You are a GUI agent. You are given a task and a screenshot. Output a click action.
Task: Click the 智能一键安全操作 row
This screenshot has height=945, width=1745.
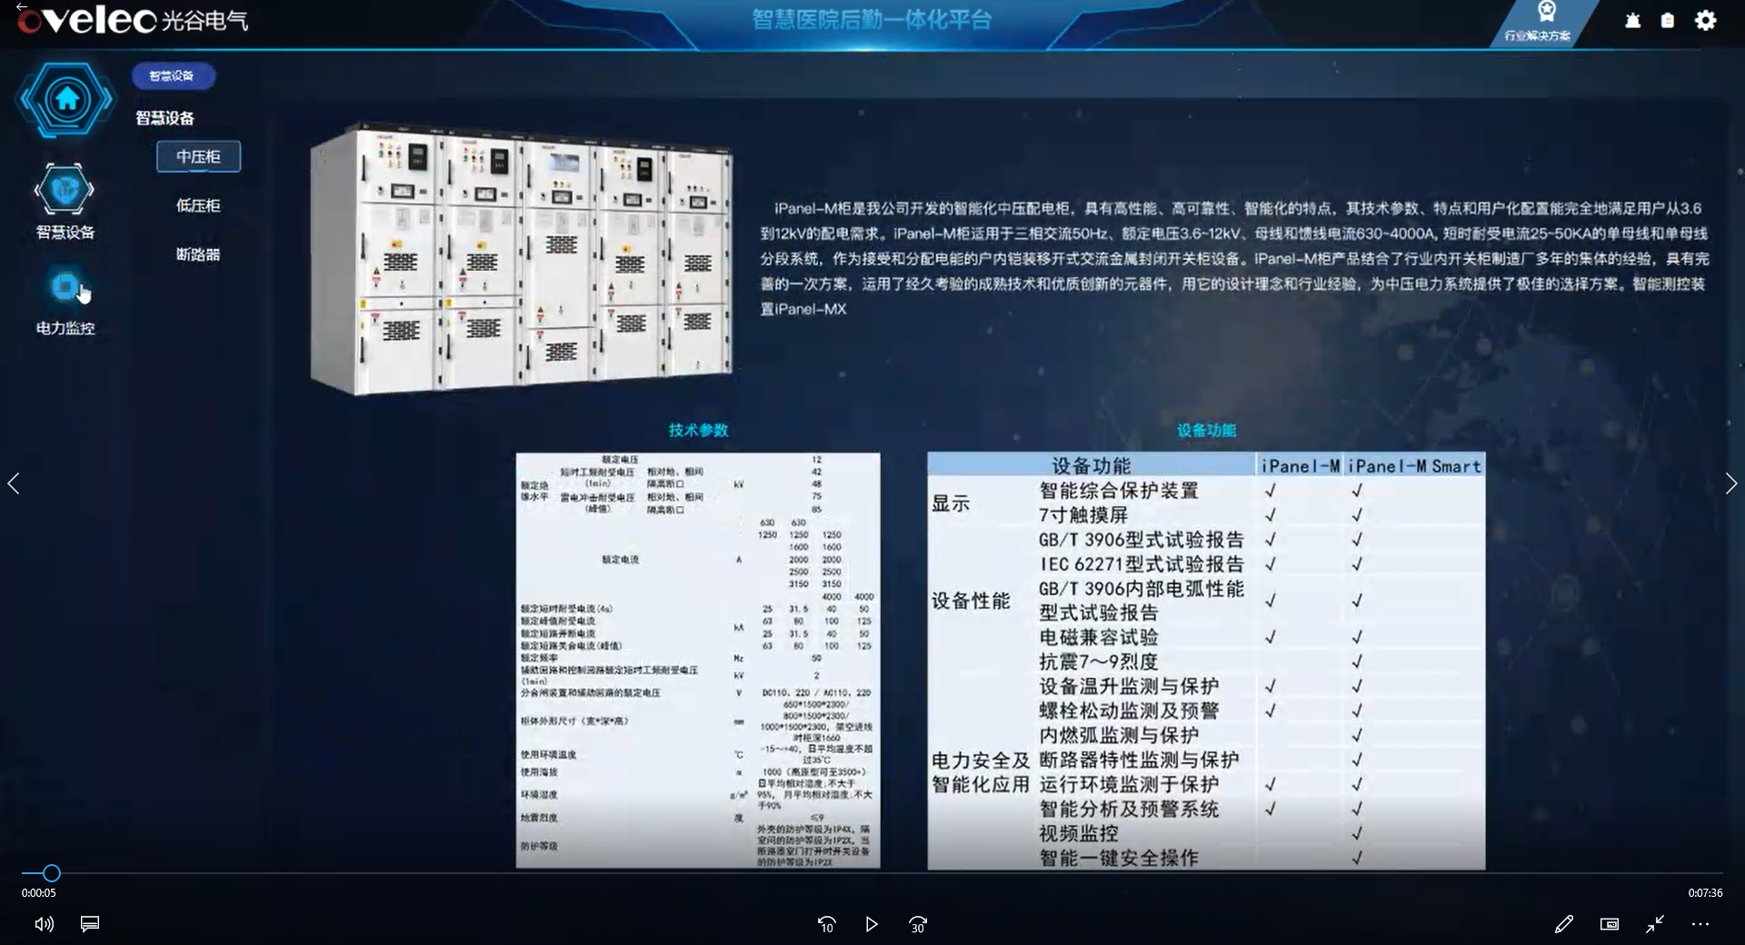tap(1206, 857)
